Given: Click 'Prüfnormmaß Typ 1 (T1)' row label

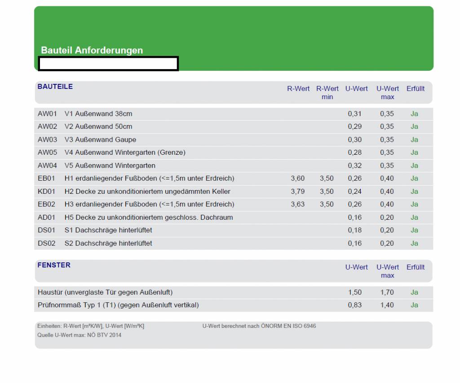Looking at the screenshot, I should [x=118, y=305].
